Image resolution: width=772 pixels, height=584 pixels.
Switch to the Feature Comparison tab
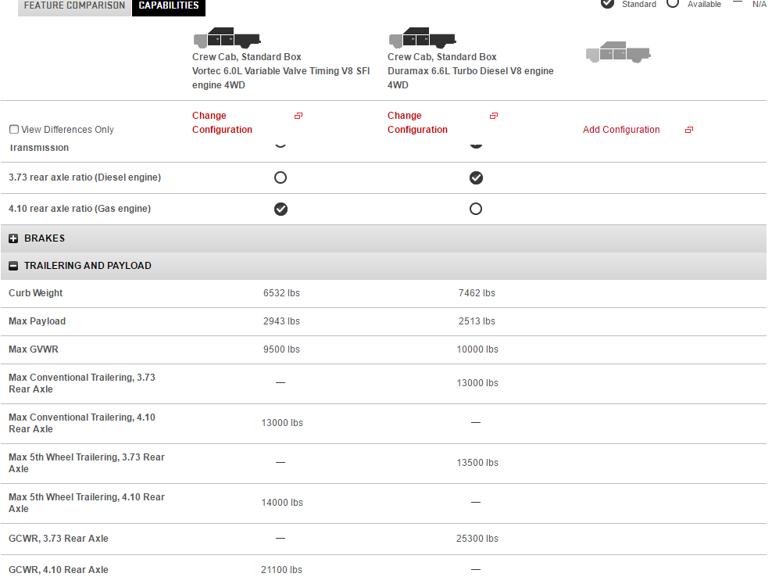pos(74,6)
